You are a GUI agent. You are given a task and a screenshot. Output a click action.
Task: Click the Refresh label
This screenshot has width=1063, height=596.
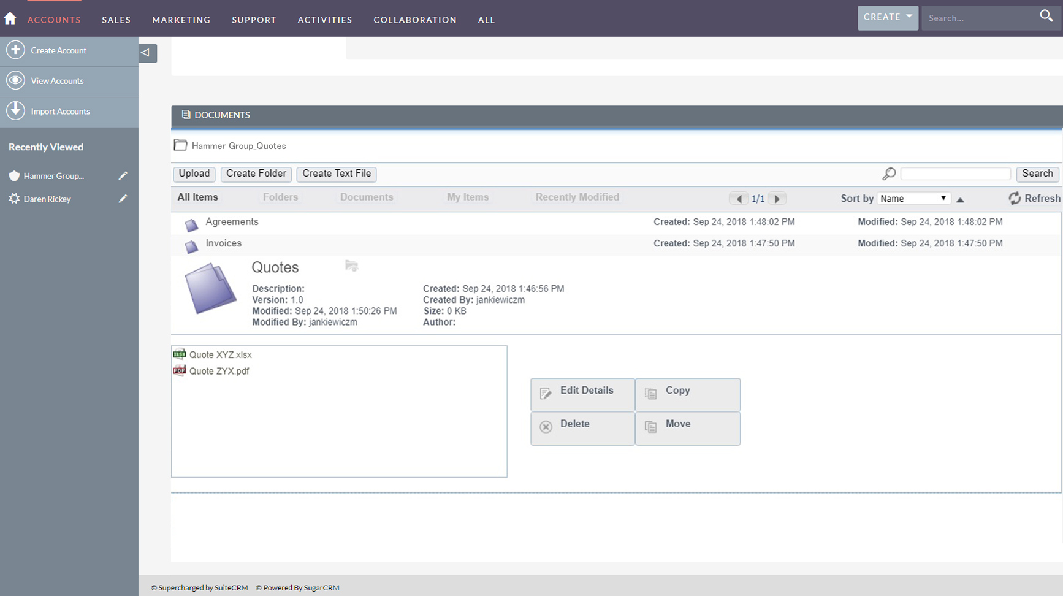(x=1042, y=198)
